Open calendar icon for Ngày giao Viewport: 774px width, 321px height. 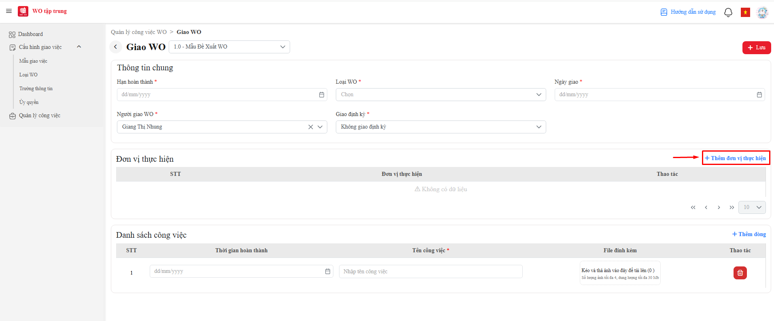(759, 95)
